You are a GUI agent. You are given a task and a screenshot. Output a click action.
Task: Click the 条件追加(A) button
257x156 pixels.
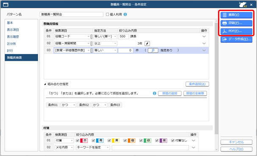tap(197, 84)
